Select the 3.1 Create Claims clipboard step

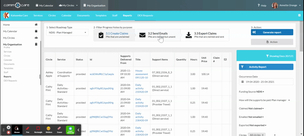114,35
